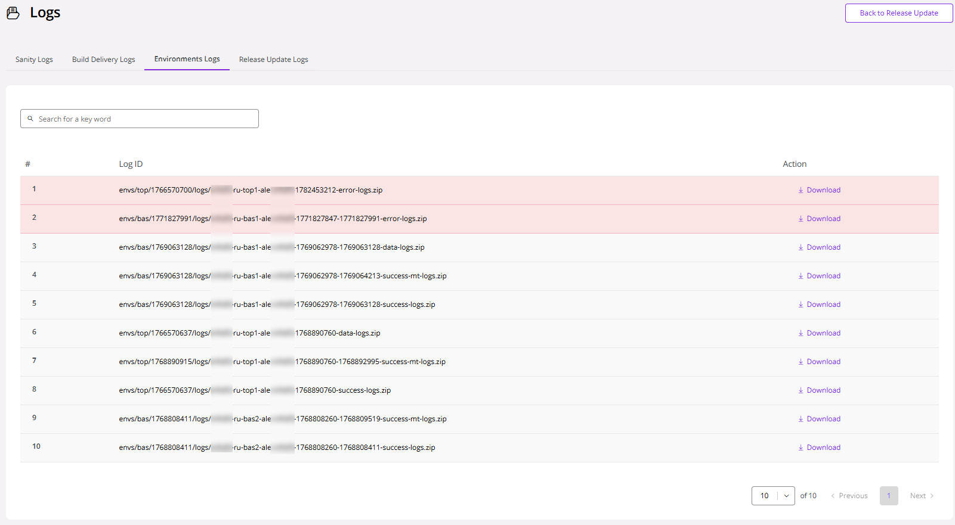Viewport: 955px width, 525px height.
Task: Download the top1 data-logs.zip in row 6
Action: (x=819, y=333)
